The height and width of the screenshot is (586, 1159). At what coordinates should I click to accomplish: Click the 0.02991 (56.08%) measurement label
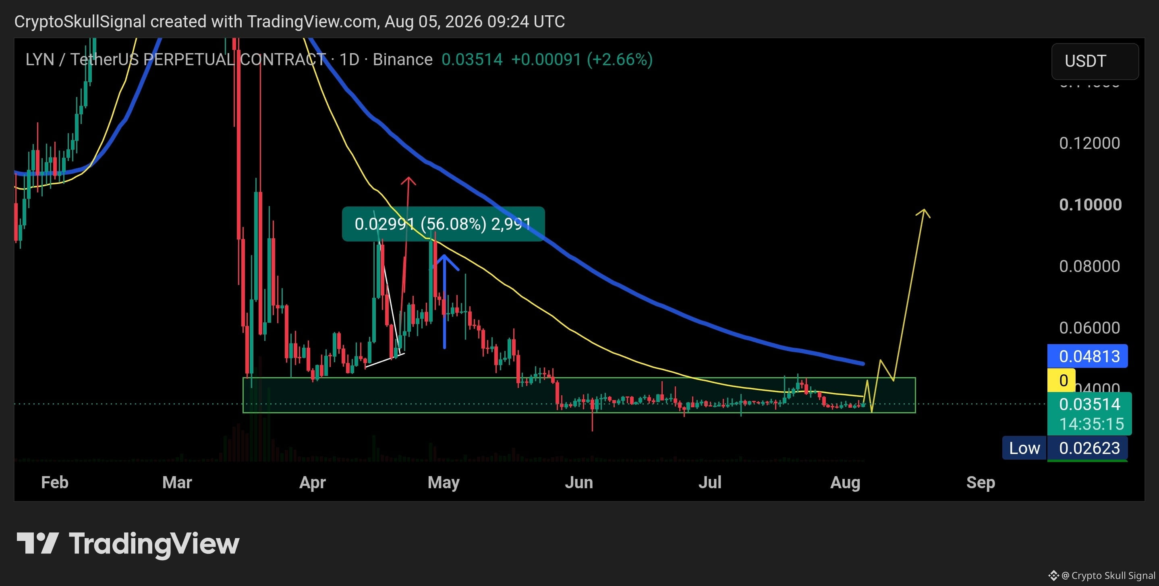click(x=443, y=224)
